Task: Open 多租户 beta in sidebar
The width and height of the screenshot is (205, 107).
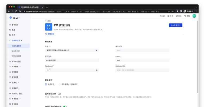Action: point(15,62)
